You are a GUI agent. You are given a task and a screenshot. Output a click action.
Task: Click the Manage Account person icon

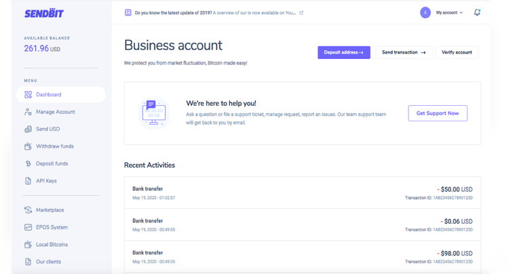tap(28, 112)
